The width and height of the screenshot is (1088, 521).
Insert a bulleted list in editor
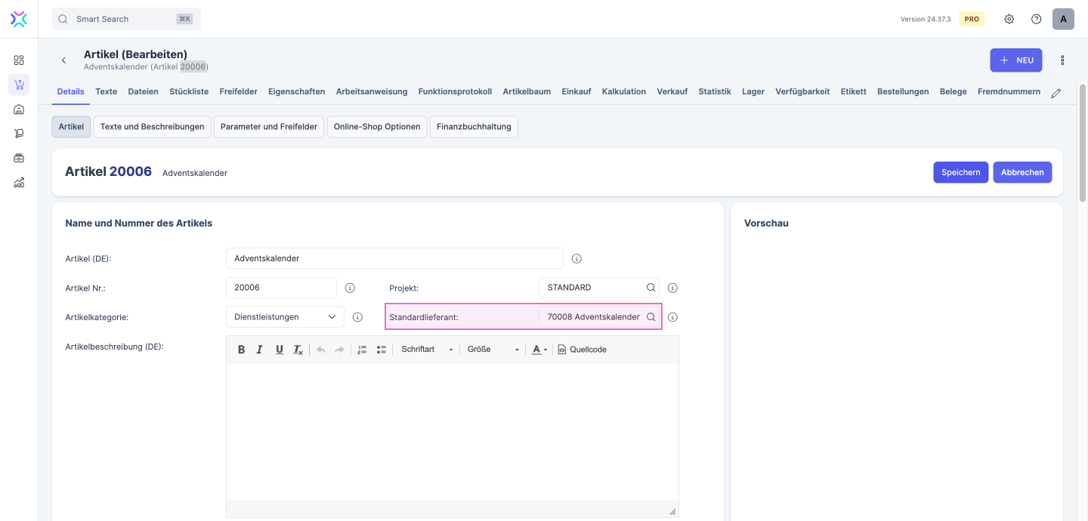[x=382, y=350]
